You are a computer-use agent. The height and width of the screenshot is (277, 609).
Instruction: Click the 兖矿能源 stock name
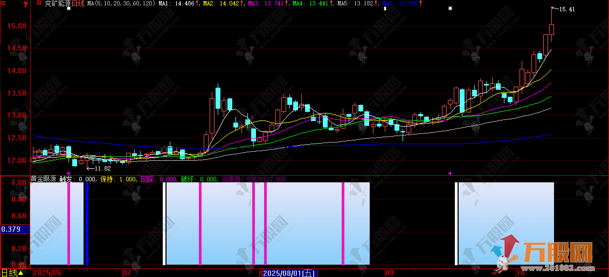click(58, 4)
